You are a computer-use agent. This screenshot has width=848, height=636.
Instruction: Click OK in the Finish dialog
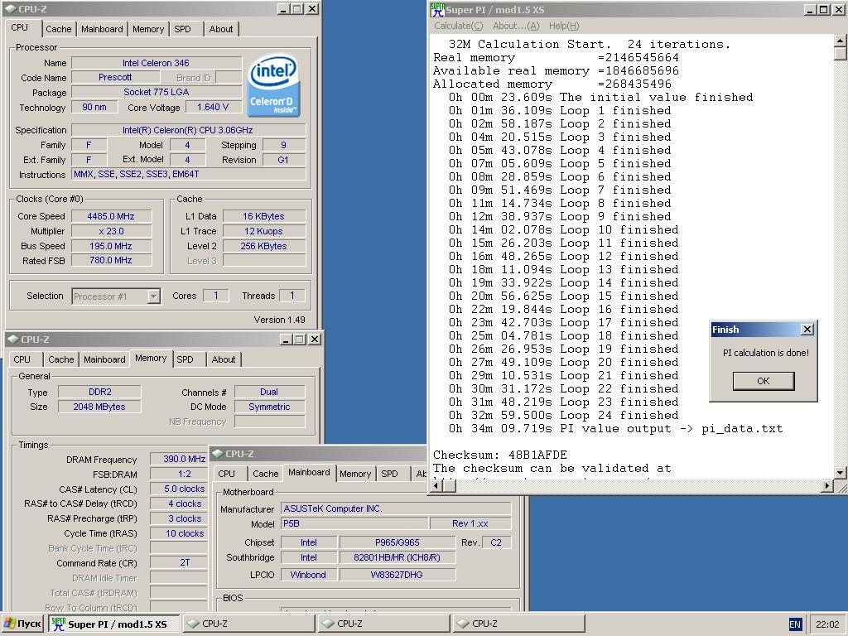(763, 381)
